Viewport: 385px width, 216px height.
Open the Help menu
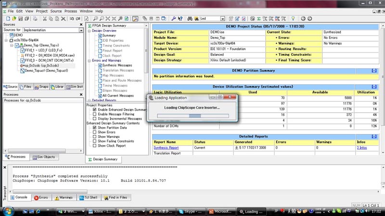click(99, 11)
